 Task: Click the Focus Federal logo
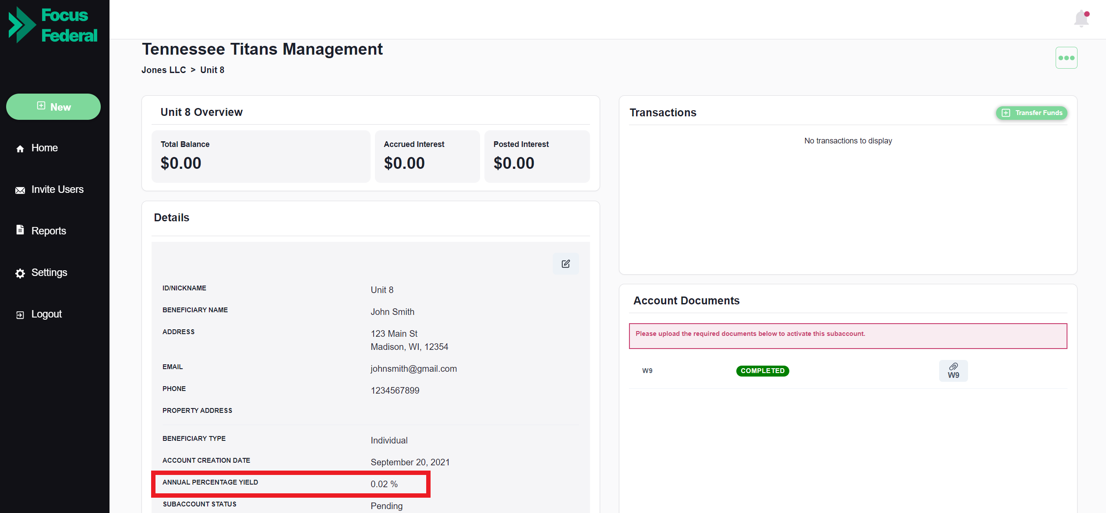click(53, 25)
